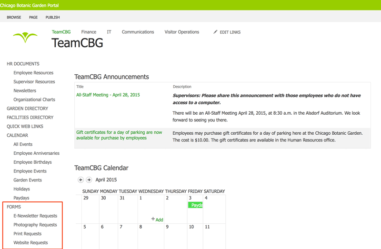The height and width of the screenshot is (249, 381).
Task: Open GARDEN DIRECTORY link
Action: pyautogui.click(x=28, y=109)
